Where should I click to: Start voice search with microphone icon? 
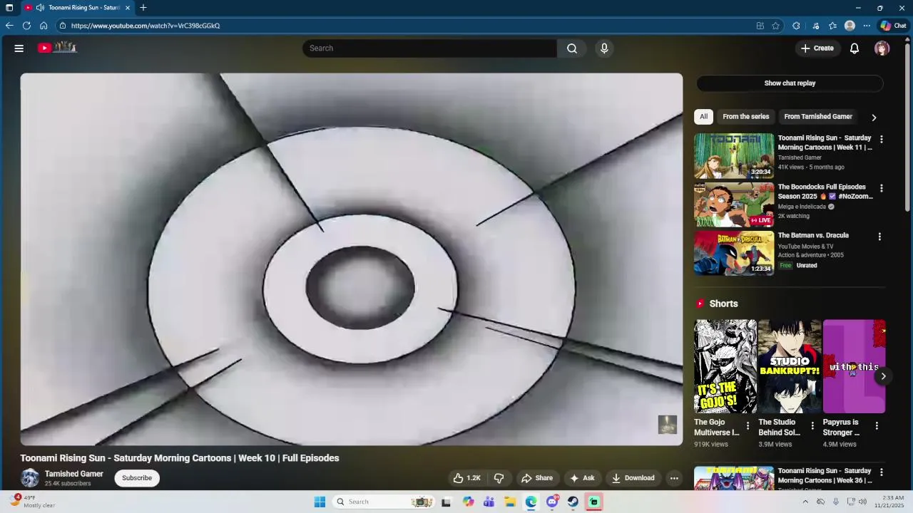pos(604,48)
